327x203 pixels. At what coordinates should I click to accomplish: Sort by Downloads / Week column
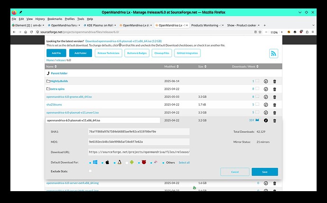tap(245, 66)
